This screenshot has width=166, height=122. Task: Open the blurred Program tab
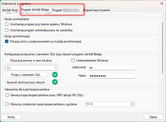(x=66, y=10)
